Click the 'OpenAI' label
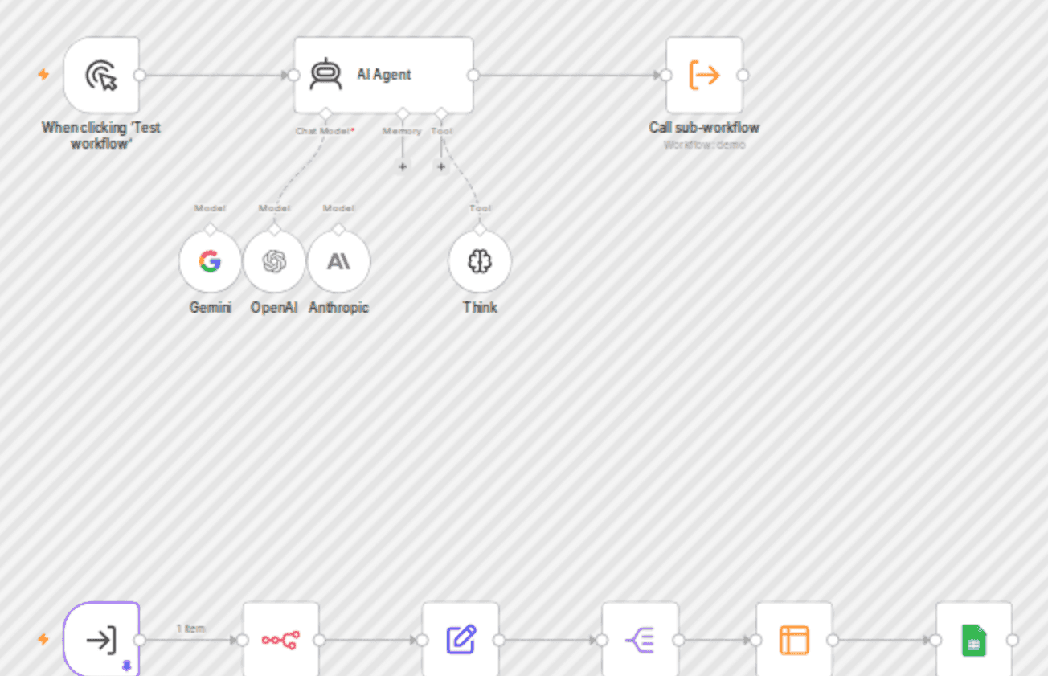This screenshot has width=1048, height=676. (274, 307)
